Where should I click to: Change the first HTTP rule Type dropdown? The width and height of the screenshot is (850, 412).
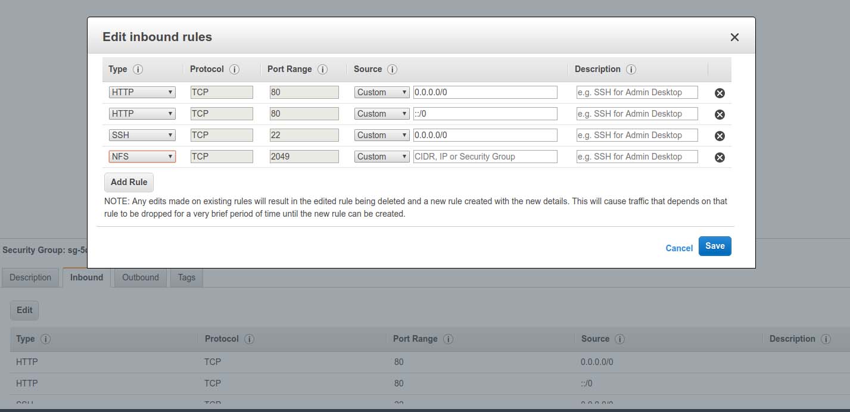(x=142, y=92)
